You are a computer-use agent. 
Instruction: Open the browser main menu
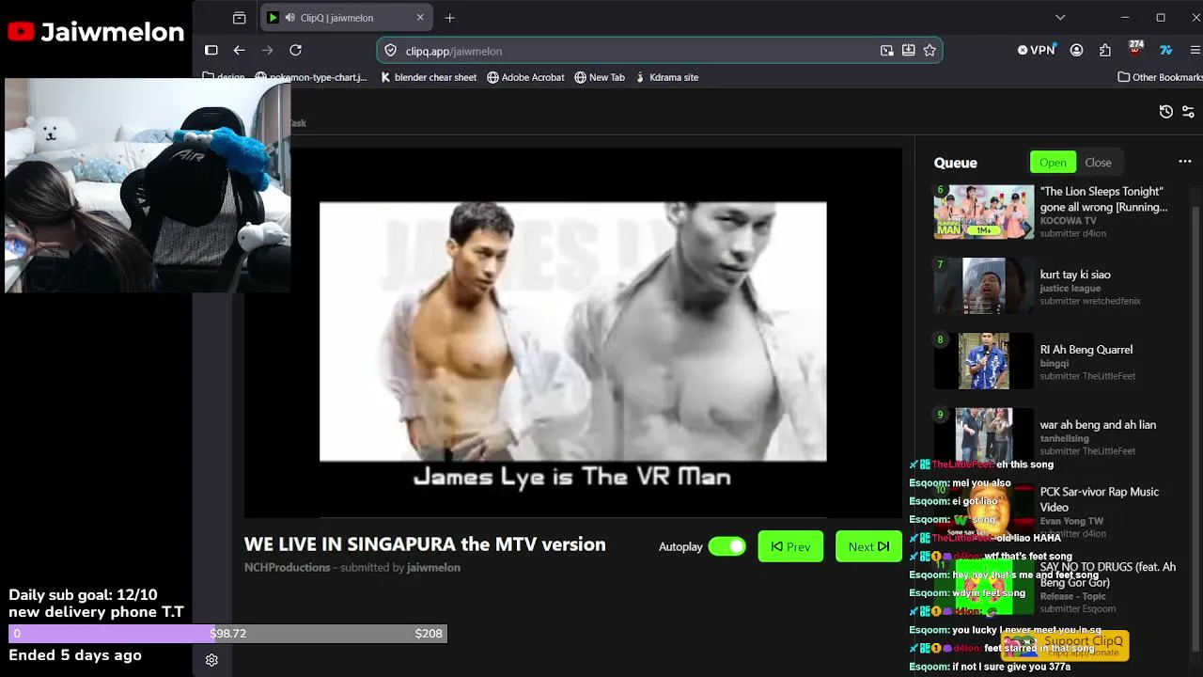pos(1195,51)
